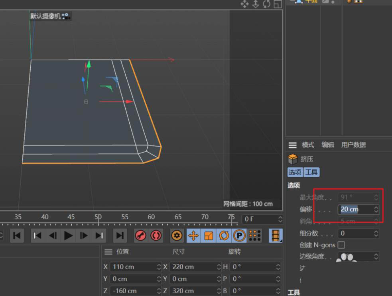Screen dimensions: 392x296
Task: Toggle position keyframe recording with the arrows icon
Action: tap(193, 235)
